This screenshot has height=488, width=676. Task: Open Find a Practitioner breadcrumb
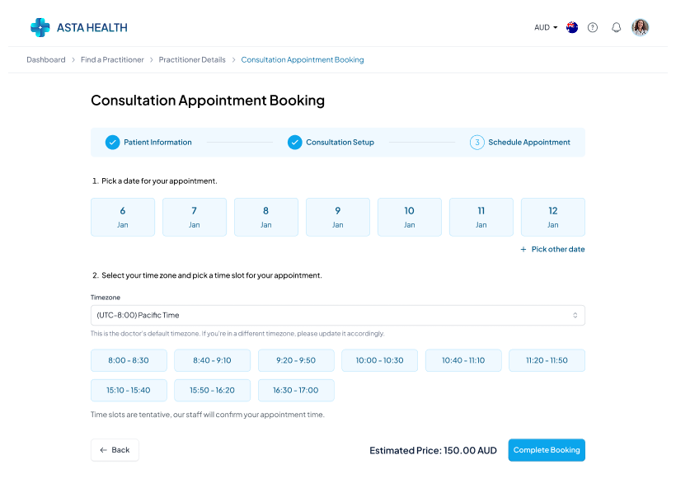click(112, 59)
